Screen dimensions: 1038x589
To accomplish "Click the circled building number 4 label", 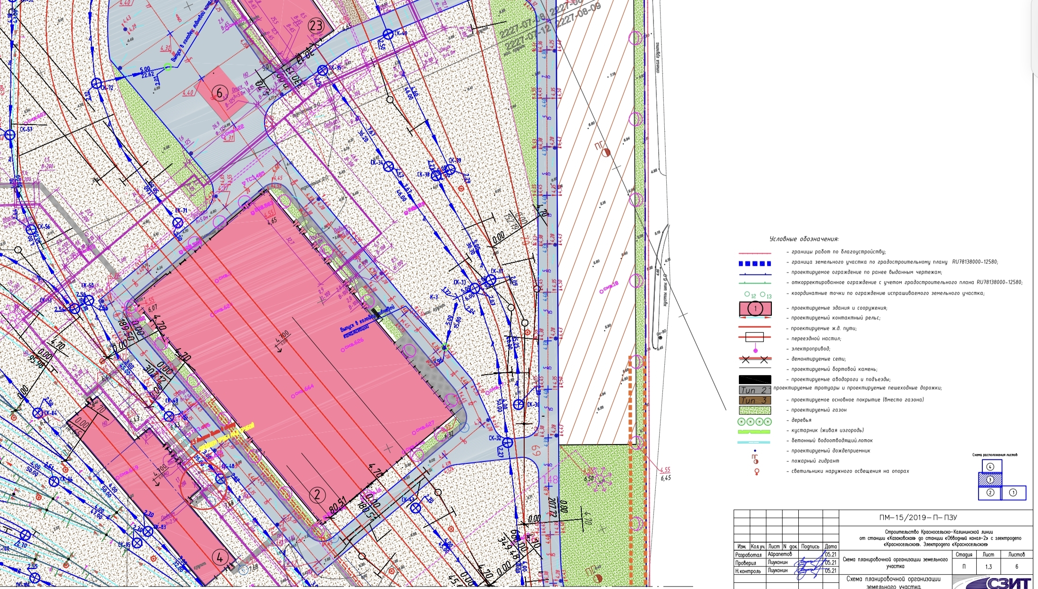I will [x=220, y=557].
